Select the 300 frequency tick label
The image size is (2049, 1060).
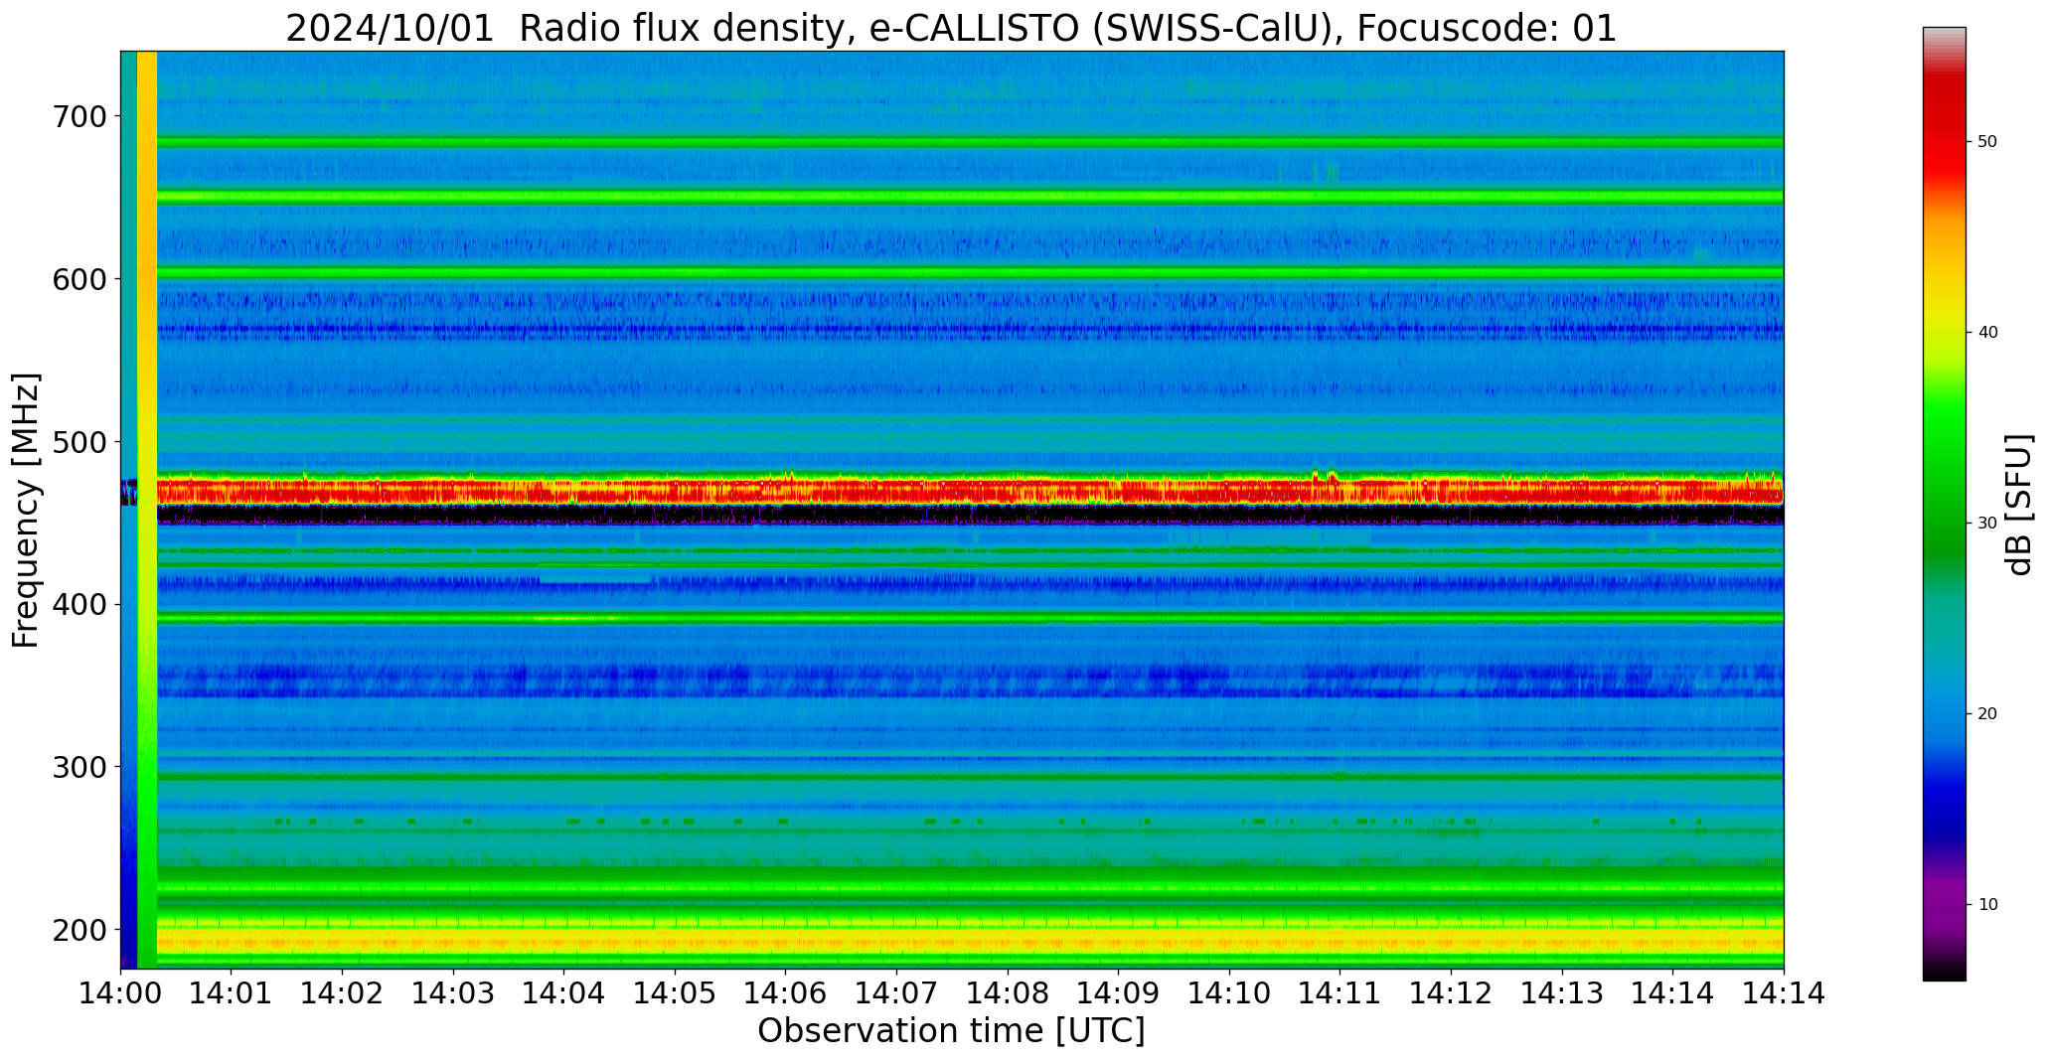pos(78,767)
